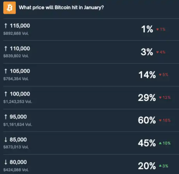Viewport: 179px width, 174px height.
Task: Click the orange Bitcoin logo icon
Action: 9,8
